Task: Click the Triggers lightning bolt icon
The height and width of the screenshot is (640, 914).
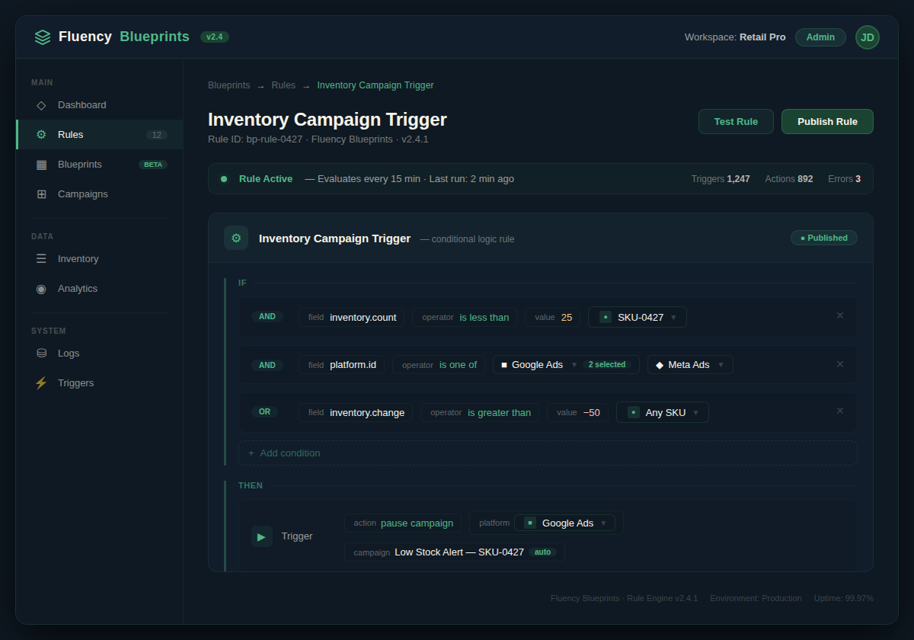Action: 41,383
